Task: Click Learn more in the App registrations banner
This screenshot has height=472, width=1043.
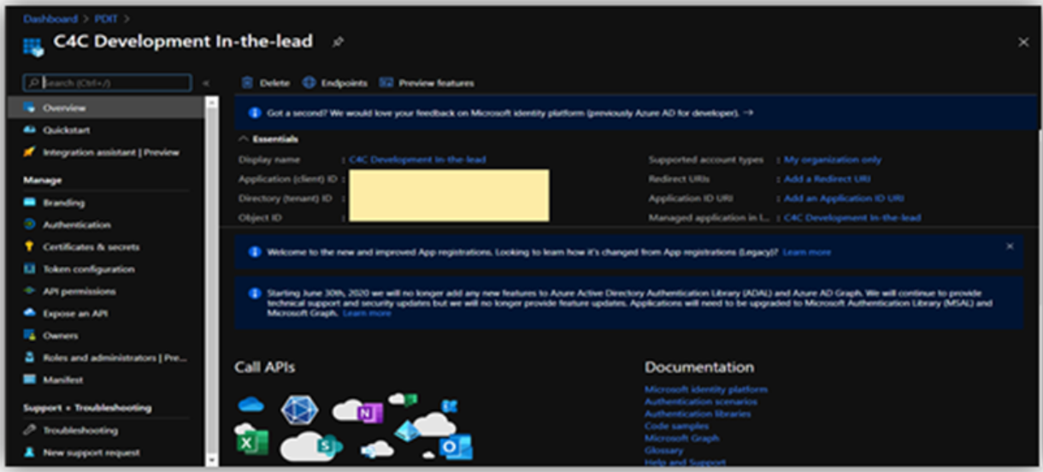Action: coord(806,252)
